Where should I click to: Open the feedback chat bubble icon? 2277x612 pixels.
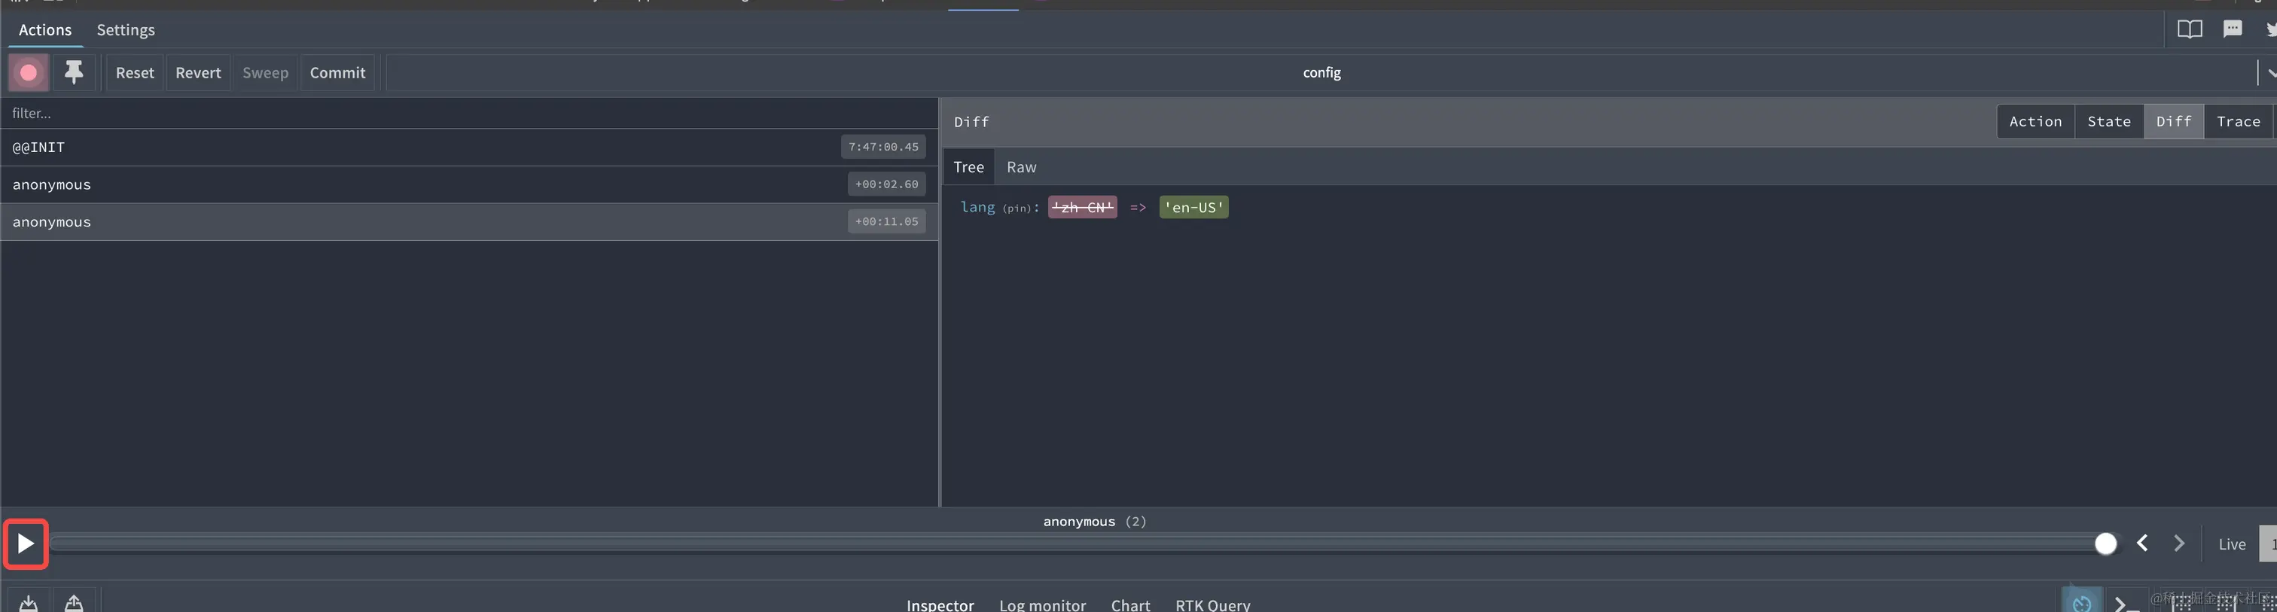2233,29
